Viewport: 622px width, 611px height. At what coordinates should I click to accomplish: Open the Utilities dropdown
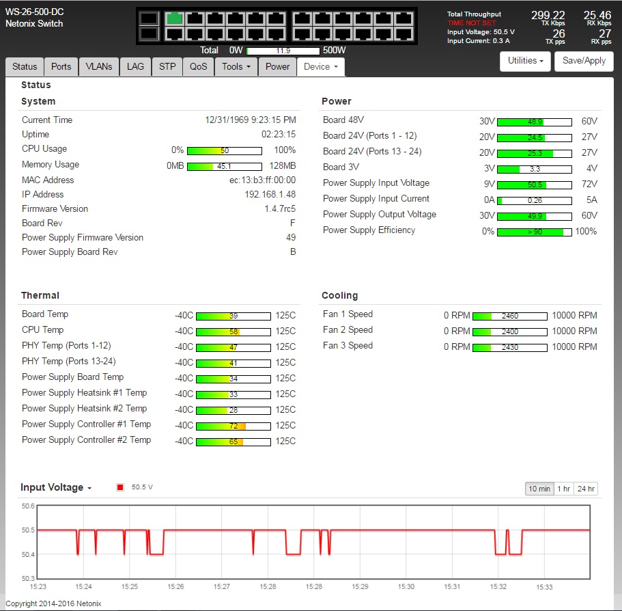pyautogui.click(x=525, y=61)
